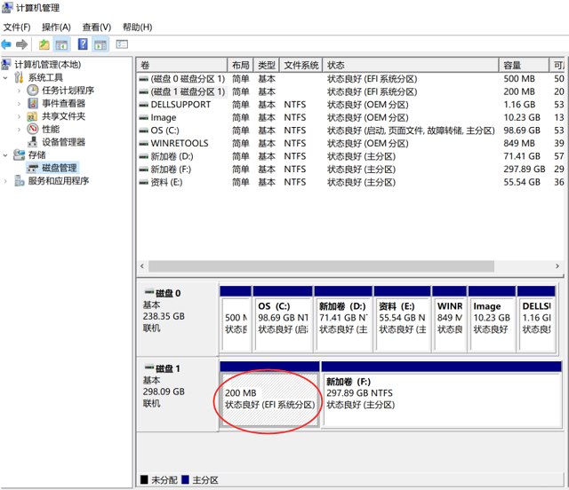Image resolution: width=569 pixels, height=490 pixels.
Task: Select the 200 MB EFI partition on 磁盘 1
Action: [x=269, y=394]
